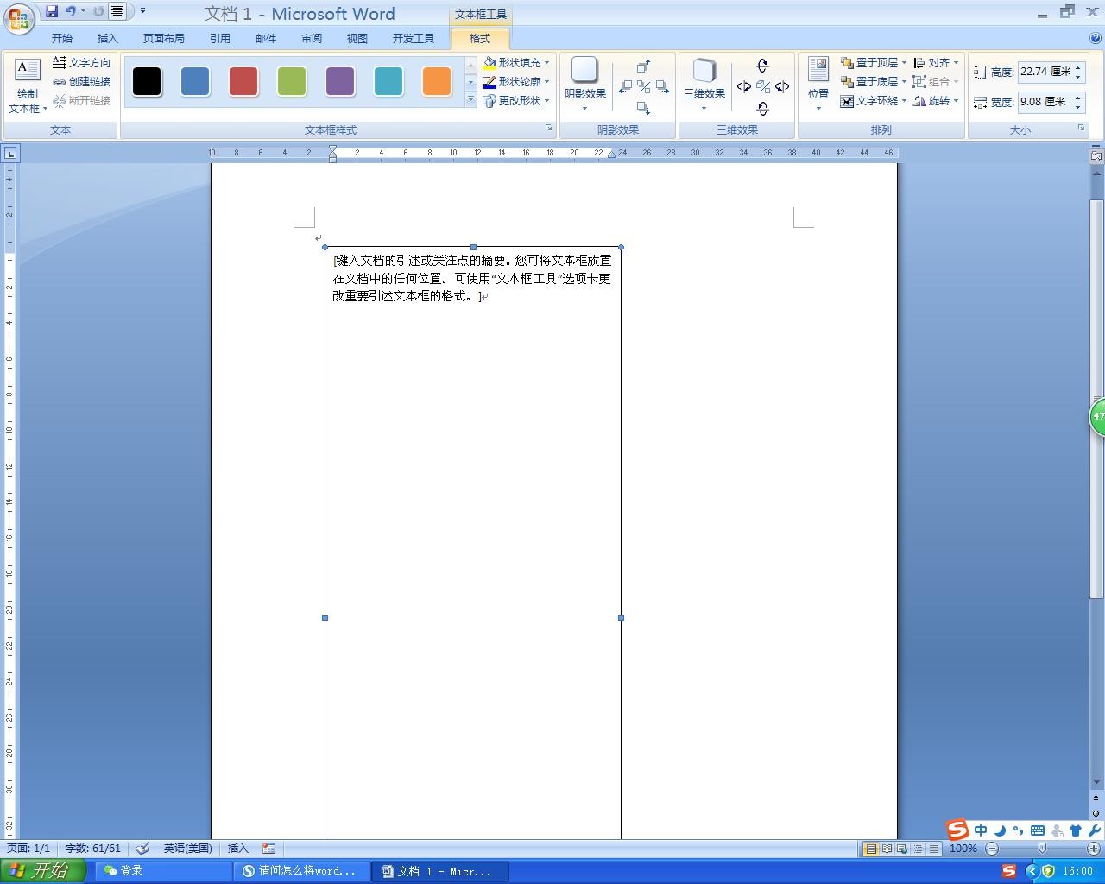Click the 100% zoom level button
The image size is (1105, 884).
(x=963, y=849)
